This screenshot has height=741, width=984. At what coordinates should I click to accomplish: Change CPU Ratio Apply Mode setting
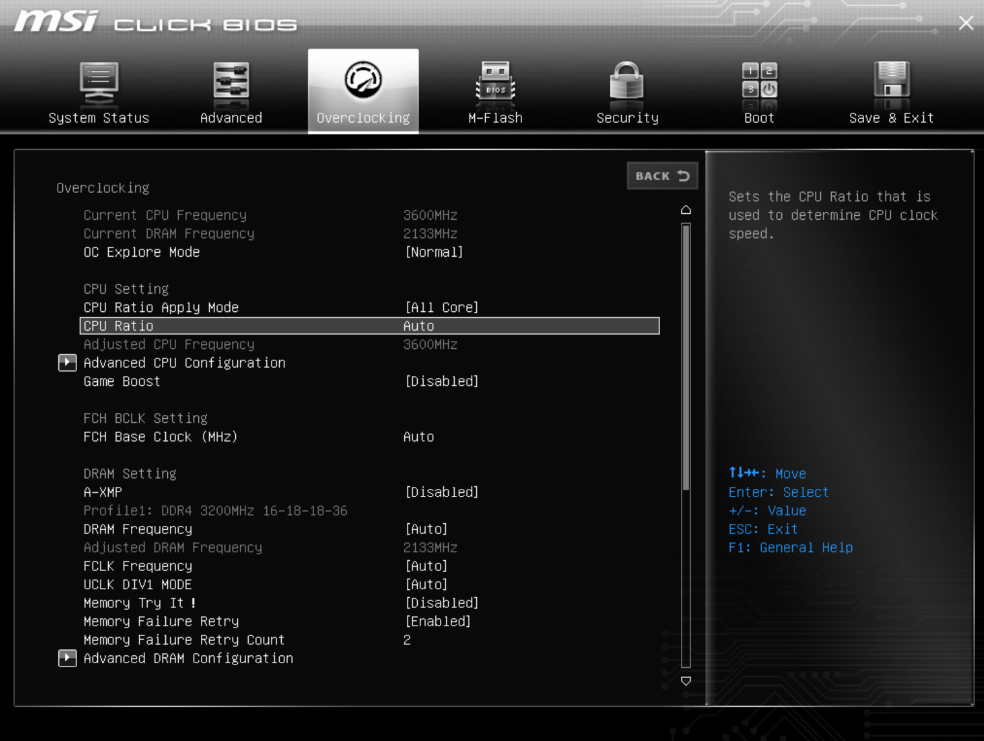coord(442,307)
